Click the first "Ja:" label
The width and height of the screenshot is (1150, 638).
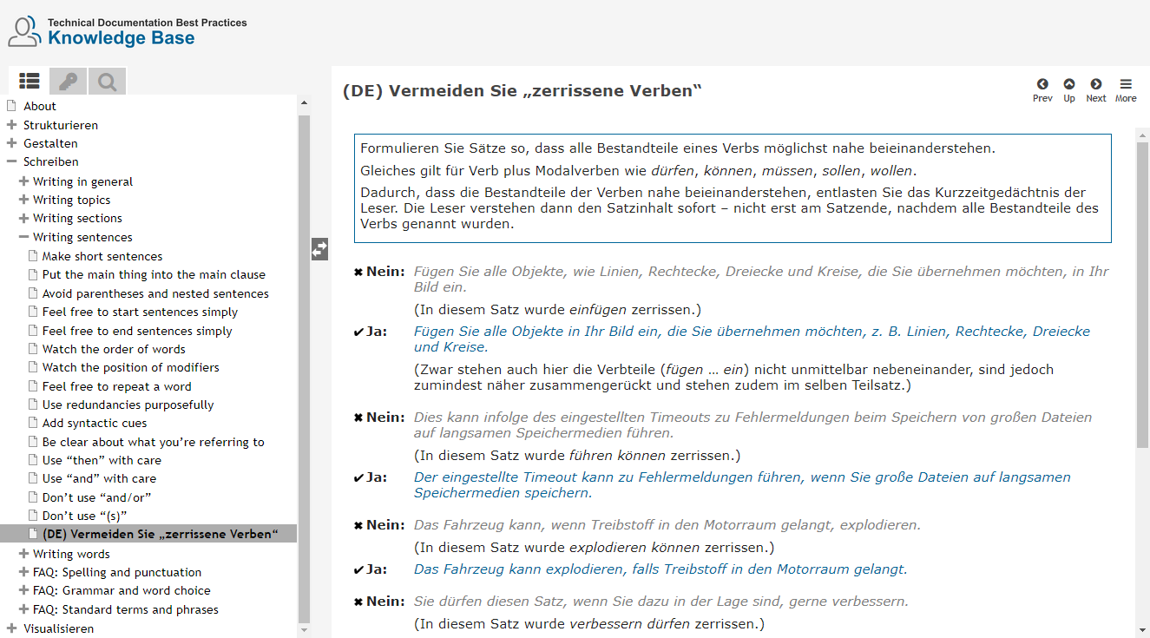click(x=376, y=332)
